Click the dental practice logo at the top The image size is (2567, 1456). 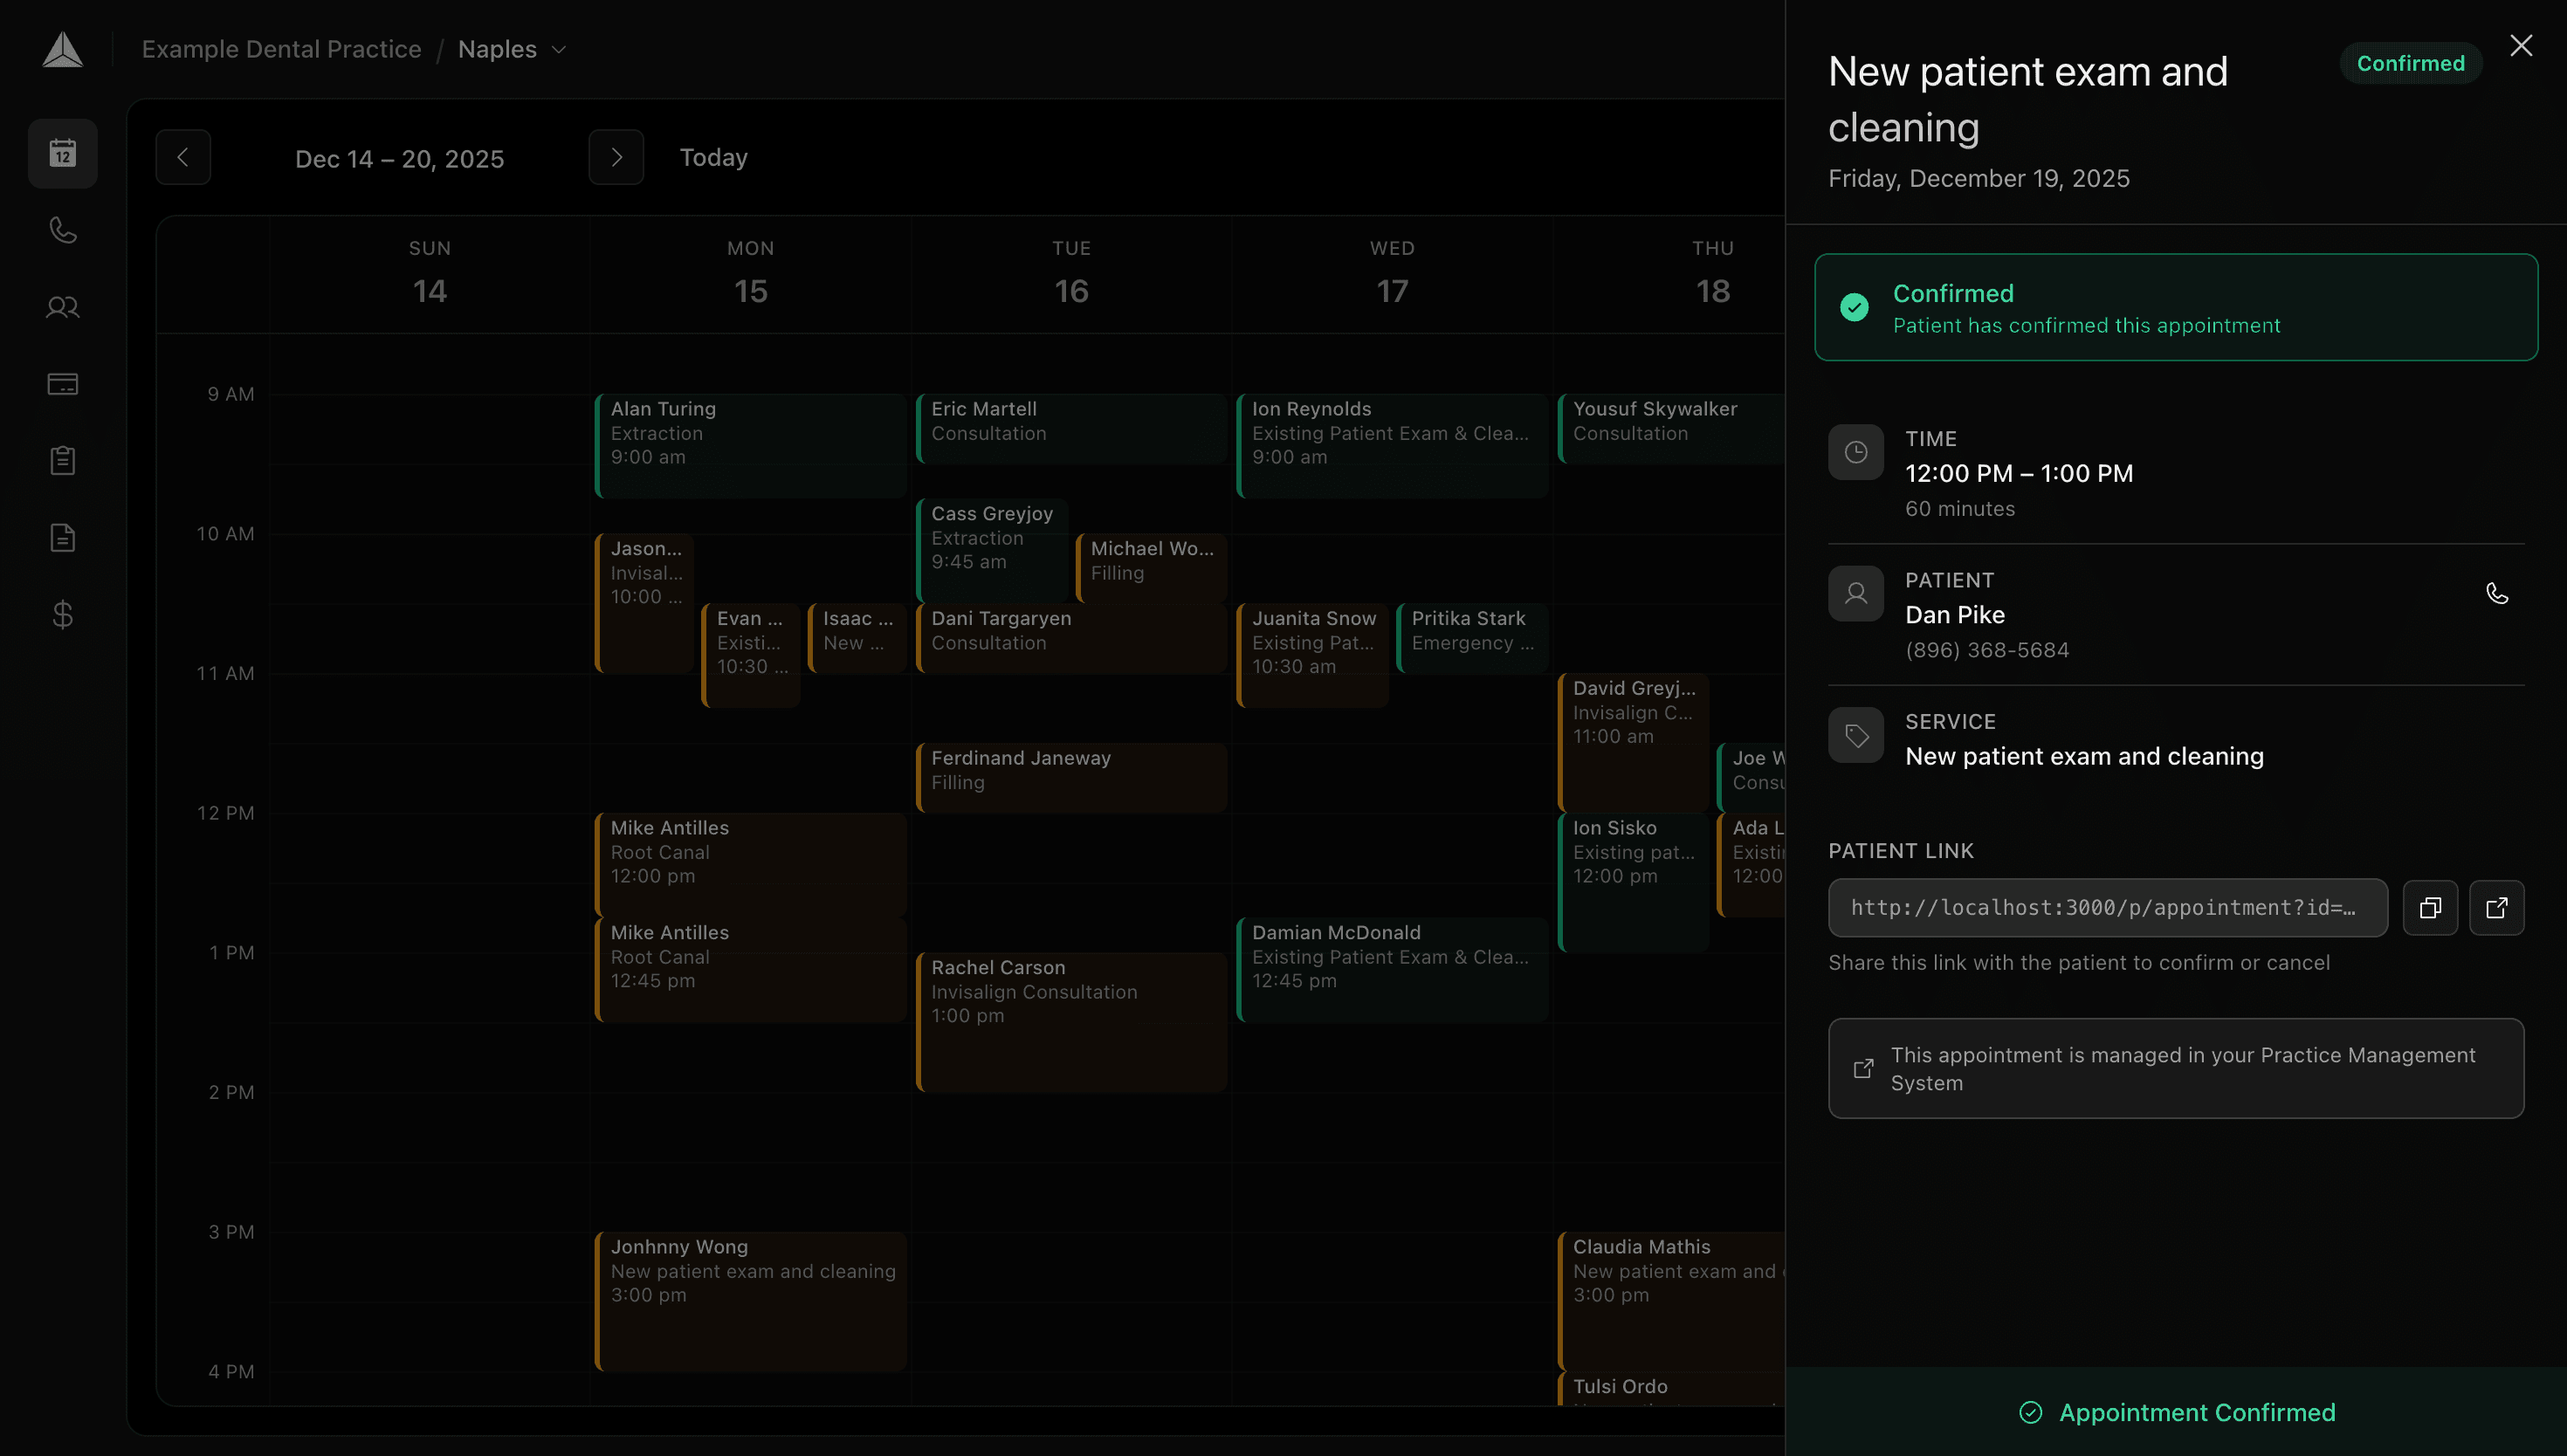pyautogui.click(x=62, y=49)
